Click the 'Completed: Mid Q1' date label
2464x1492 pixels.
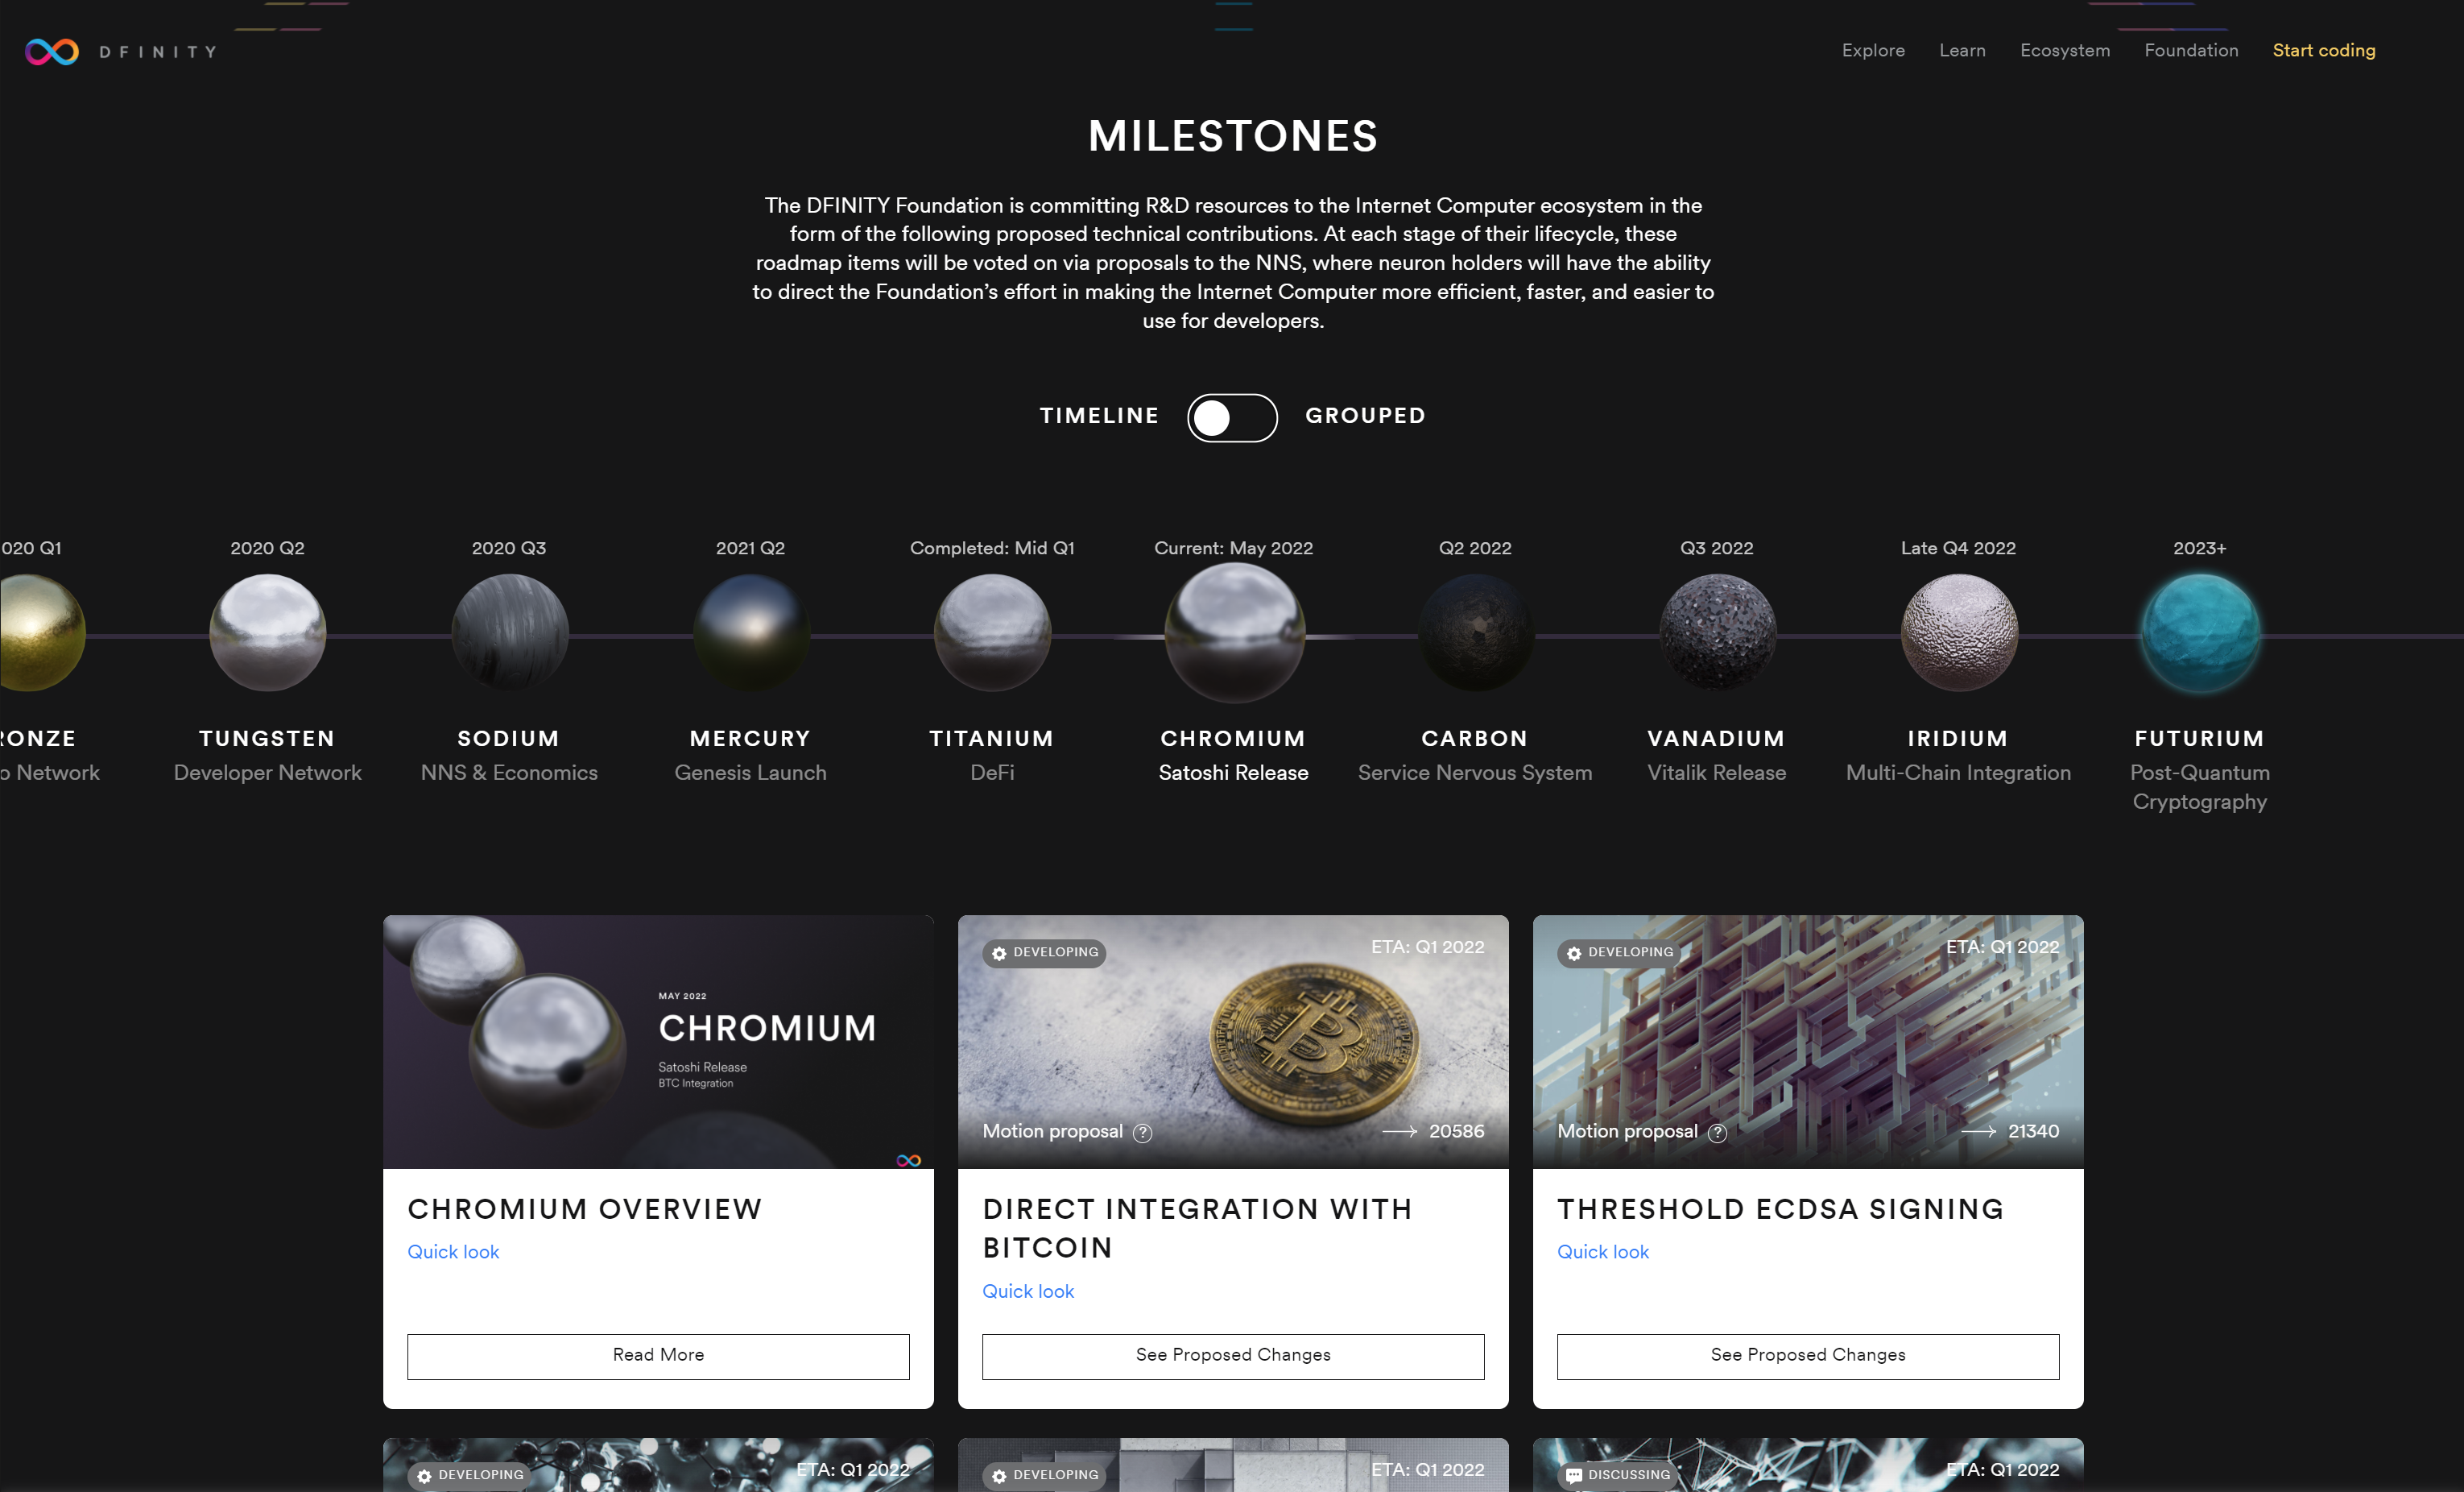click(x=992, y=549)
